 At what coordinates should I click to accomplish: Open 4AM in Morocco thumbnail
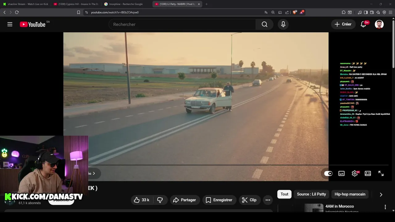300,208
